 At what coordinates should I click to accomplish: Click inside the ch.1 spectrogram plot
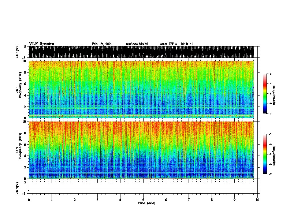pos(141,89)
